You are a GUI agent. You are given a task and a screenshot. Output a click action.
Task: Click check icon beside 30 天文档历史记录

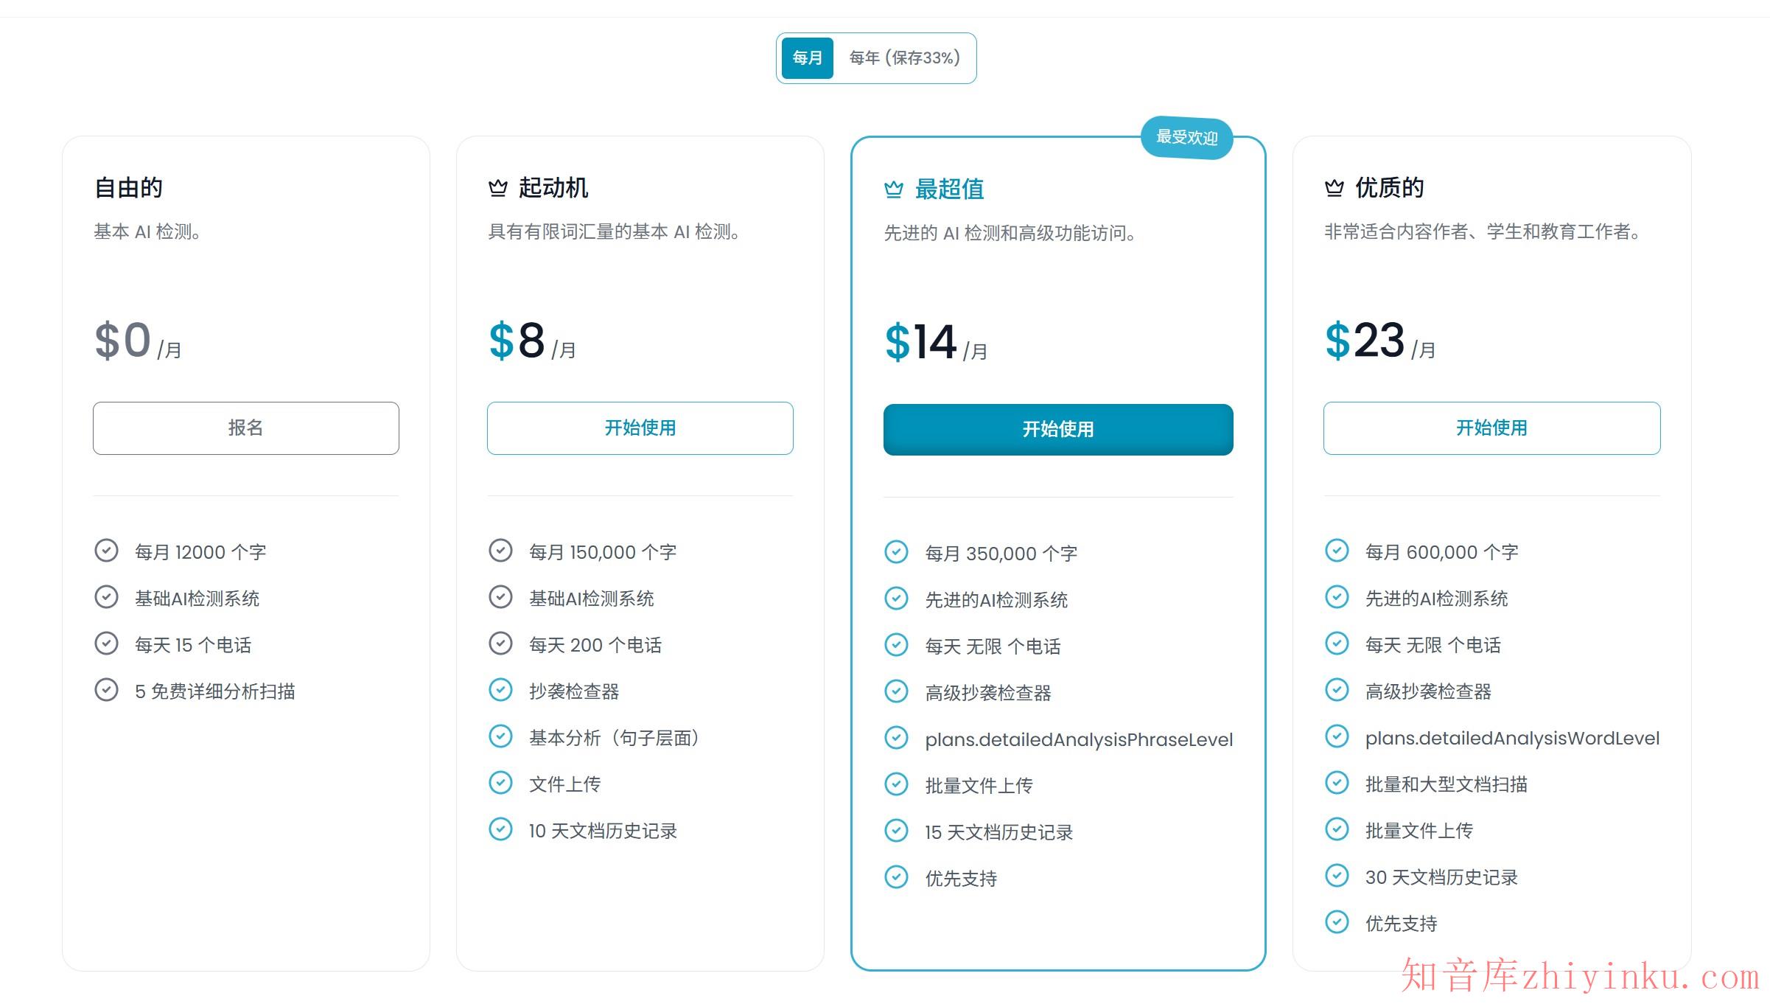[1337, 876]
